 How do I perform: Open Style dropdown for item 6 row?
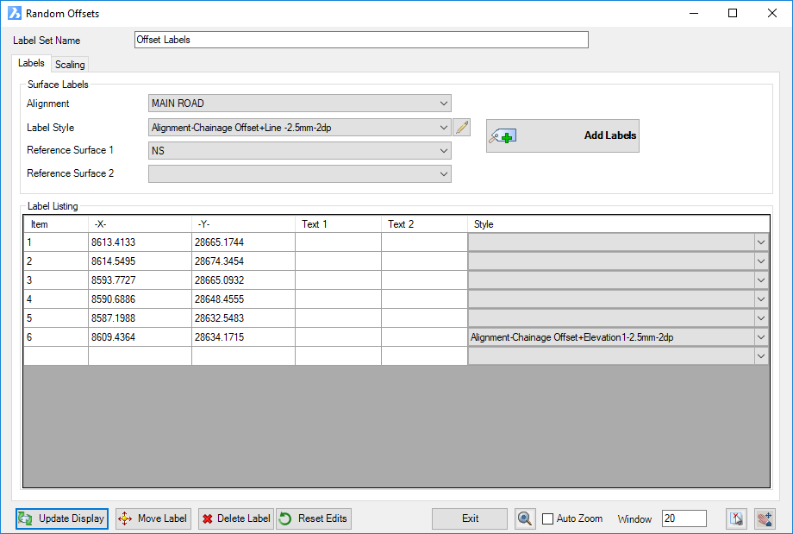tap(760, 337)
